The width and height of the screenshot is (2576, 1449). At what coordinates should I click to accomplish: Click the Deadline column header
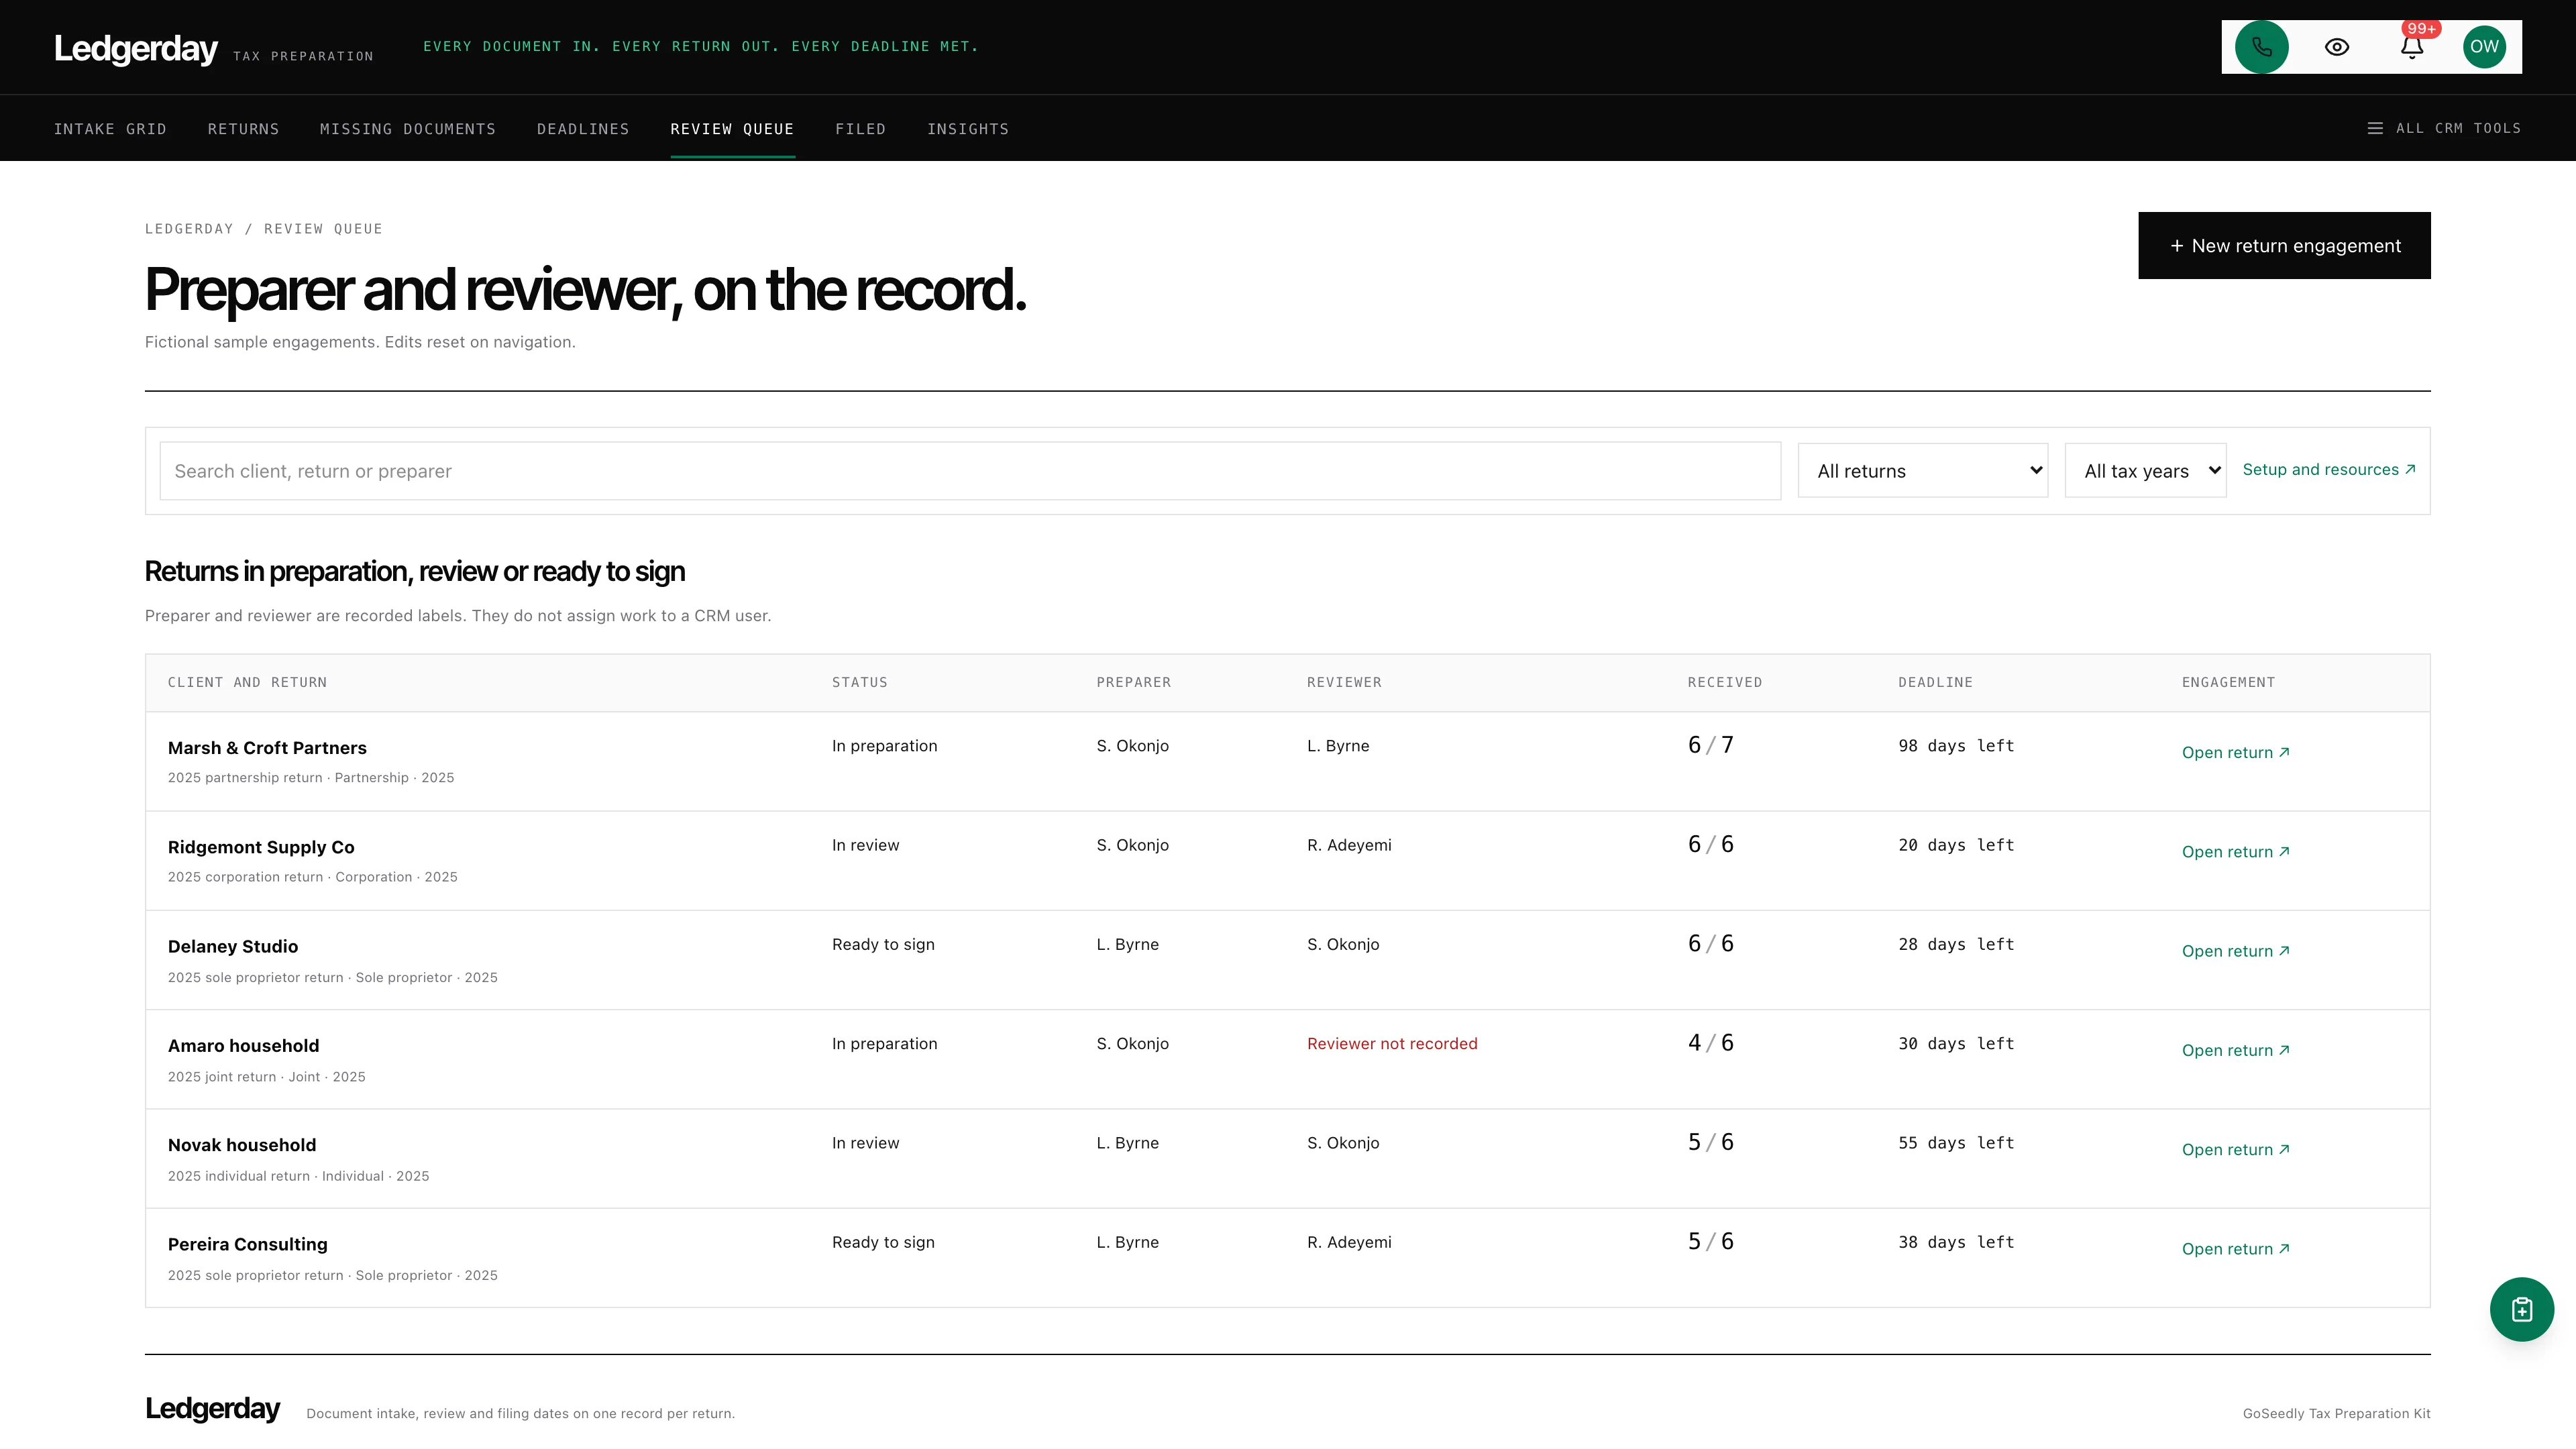1935,682
